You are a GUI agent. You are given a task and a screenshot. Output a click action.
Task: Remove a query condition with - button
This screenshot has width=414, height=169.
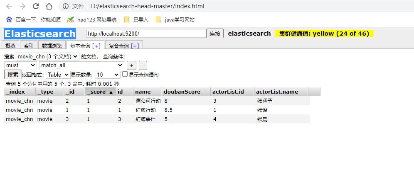[143, 65]
